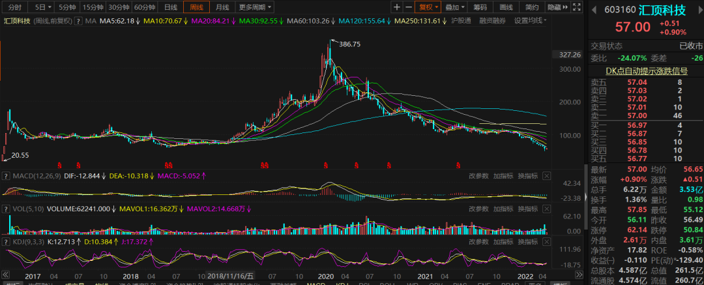The height and width of the screenshot is (285, 704).
Task: Click the minus zoom-out chart icon
Action: [x=409, y=7]
